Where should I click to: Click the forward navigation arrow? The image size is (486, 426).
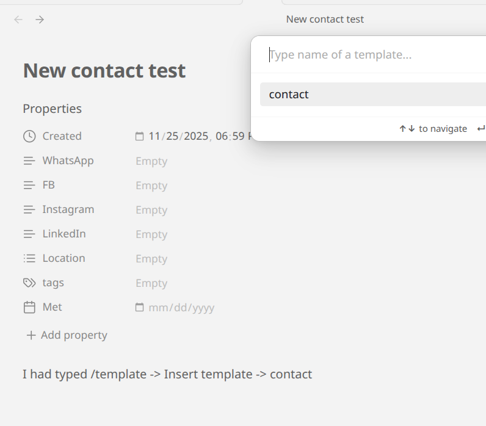click(x=40, y=20)
